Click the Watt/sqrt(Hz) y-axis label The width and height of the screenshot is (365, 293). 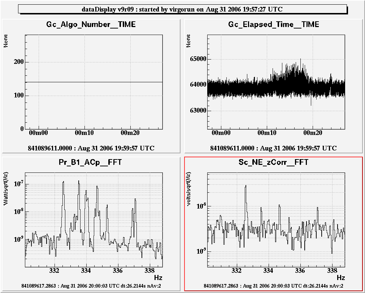(6, 189)
